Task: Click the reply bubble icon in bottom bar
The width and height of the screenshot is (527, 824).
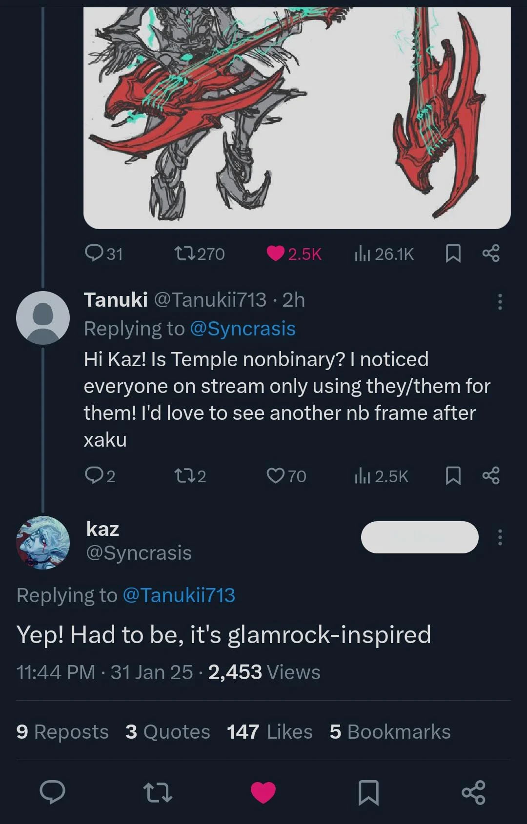Action: [53, 793]
